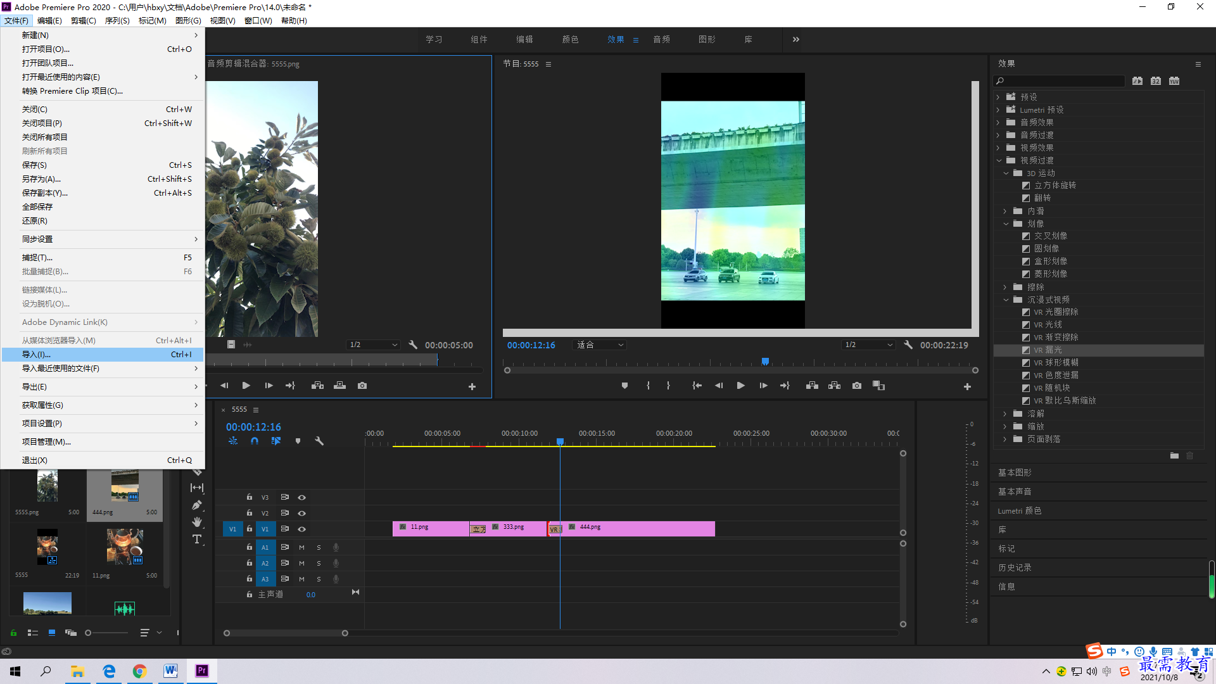Viewport: 1216px width, 684px height.
Task: Click program monitor playhead marker
Action: [x=765, y=361]
